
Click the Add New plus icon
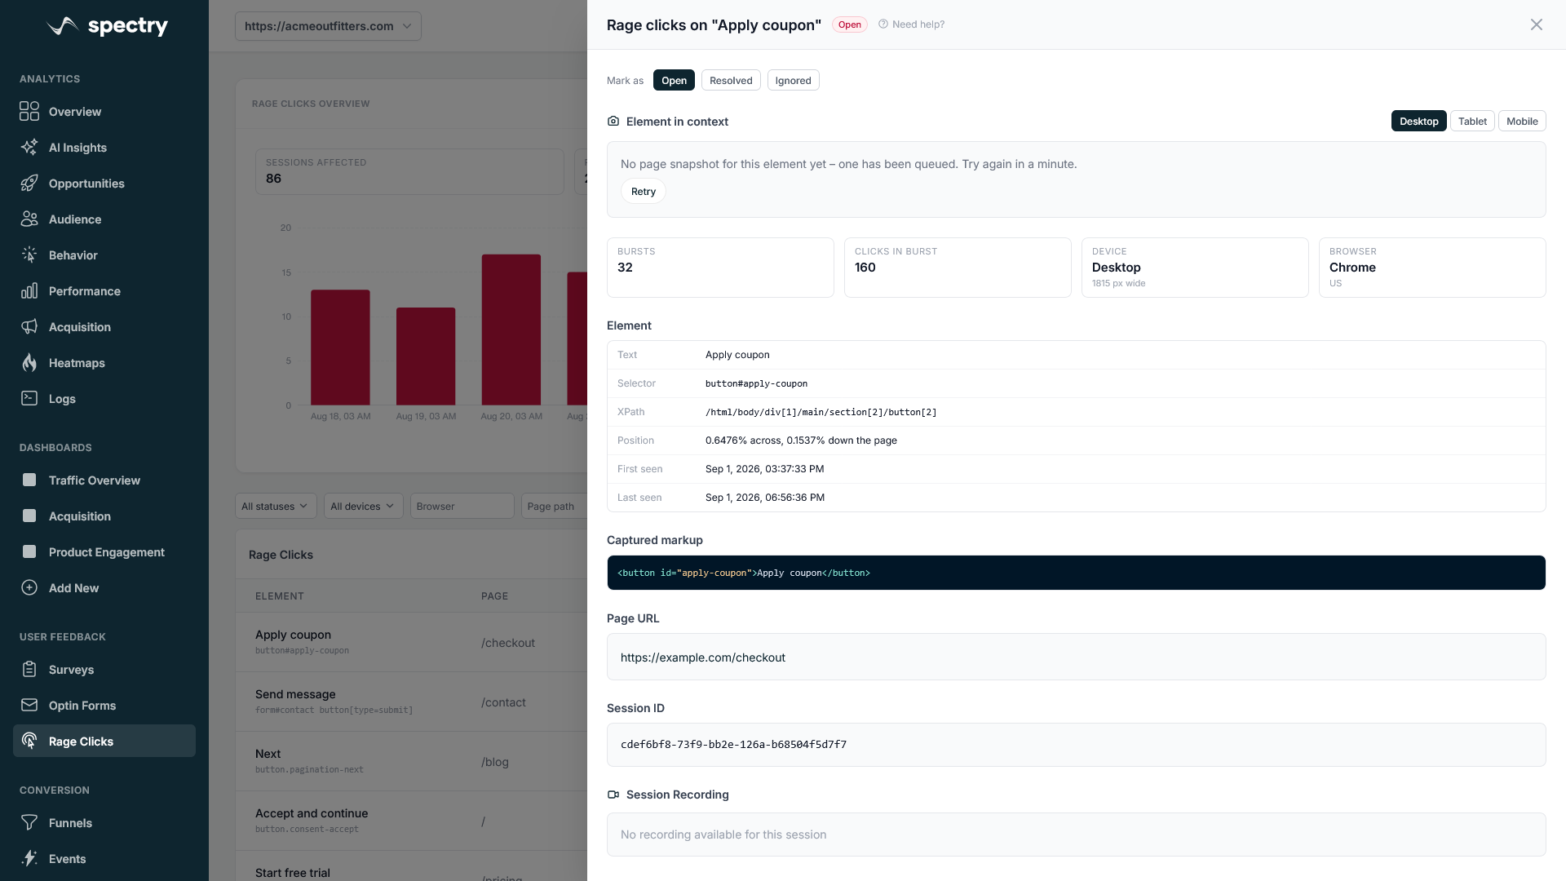pyautogui.click(x=29, y=588)
